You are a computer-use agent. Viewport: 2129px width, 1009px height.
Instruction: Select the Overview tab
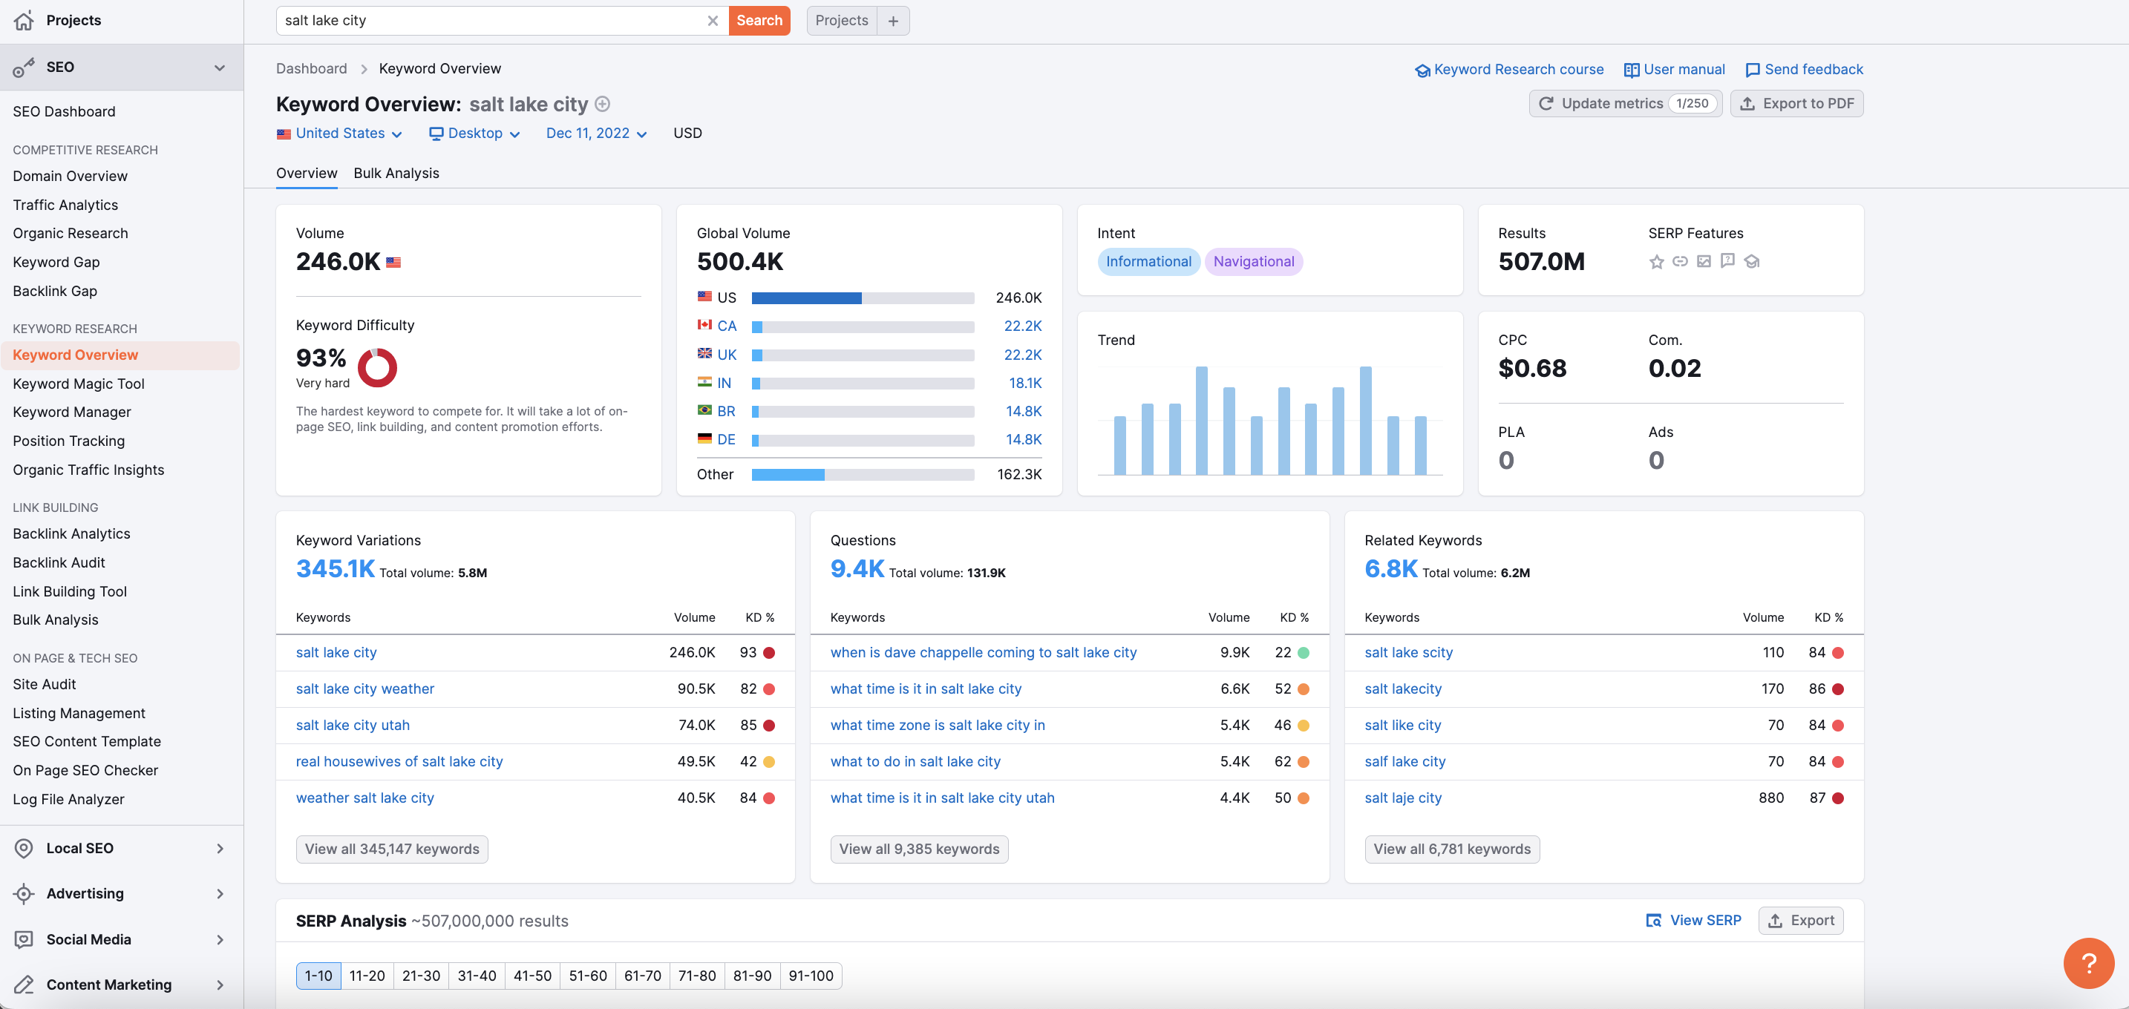[x=306, y=172]
